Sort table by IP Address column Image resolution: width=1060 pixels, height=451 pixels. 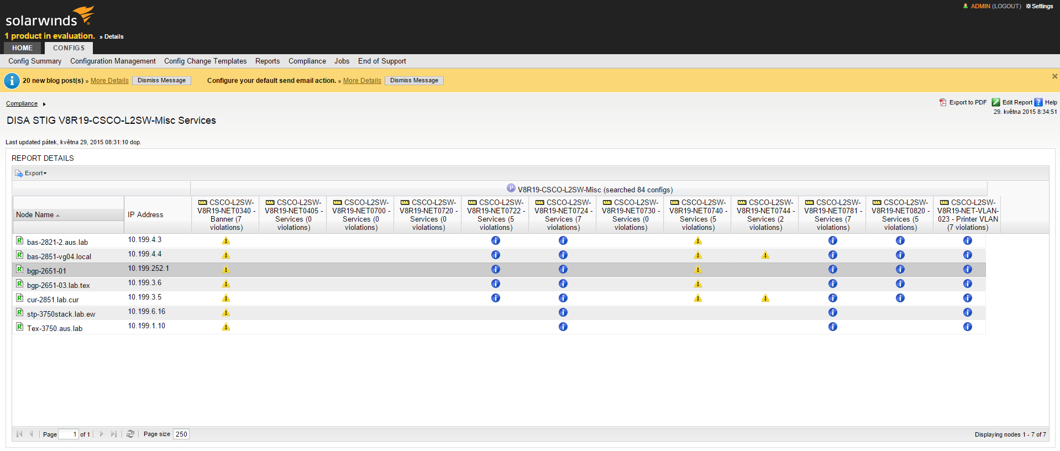[158, 214]
